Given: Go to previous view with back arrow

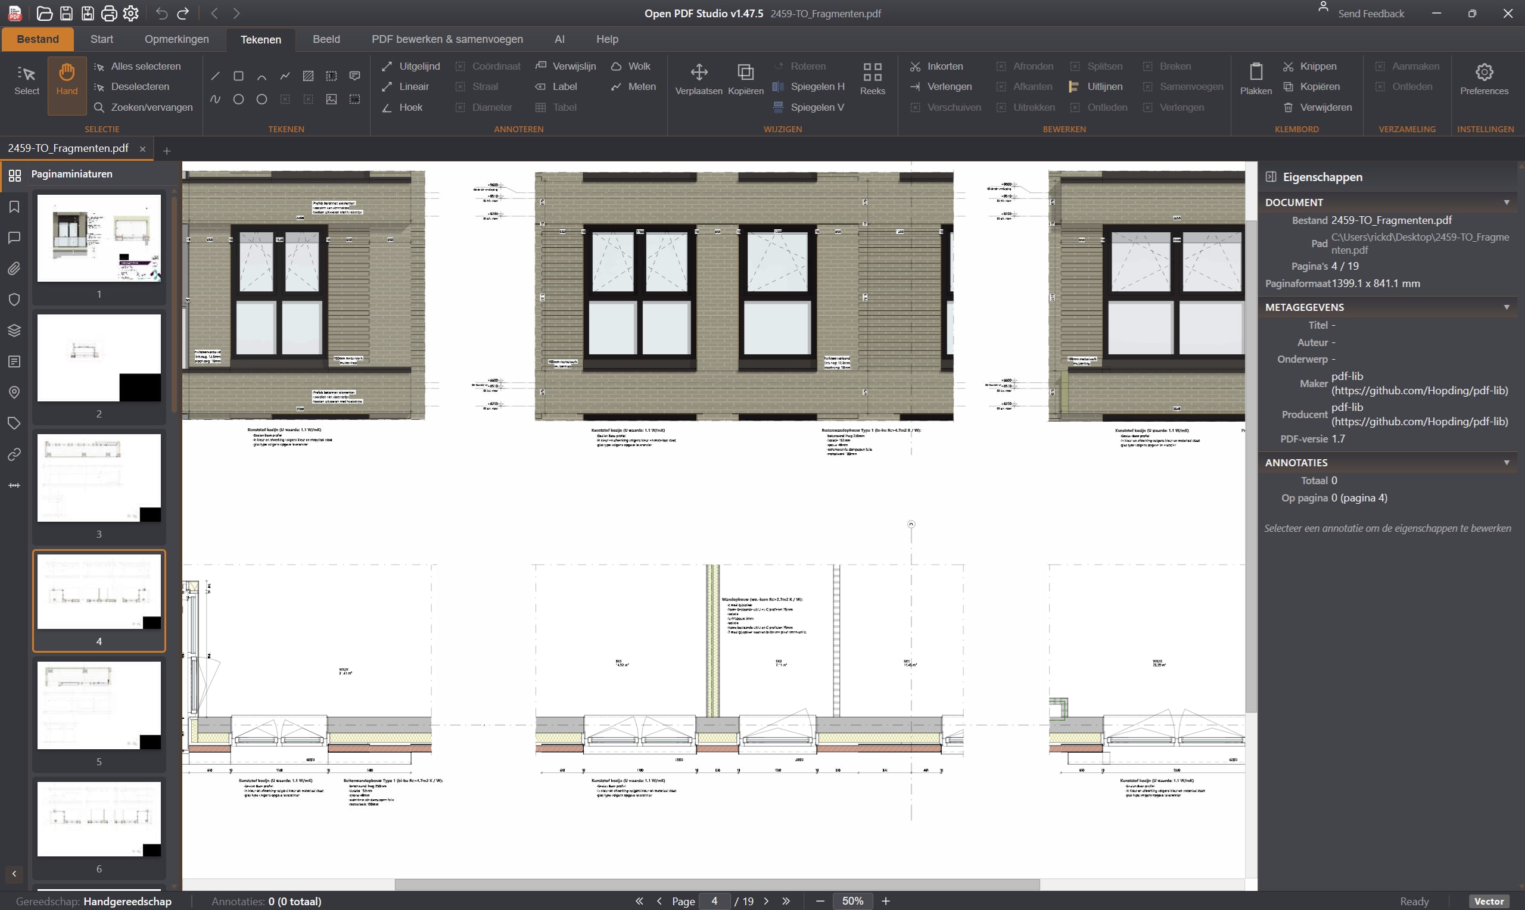Looking at the screenshot, I should 214,13.
